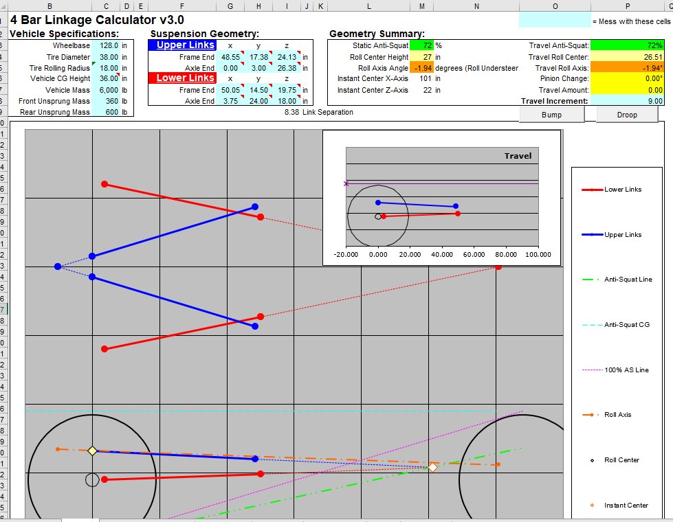Click the Roll Axis Angle orange -1.94 cell
The image size is (673, 522).
pos(422,68)
